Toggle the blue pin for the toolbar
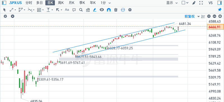The width and height of the screenshot is (224, 102). point(220,10)
